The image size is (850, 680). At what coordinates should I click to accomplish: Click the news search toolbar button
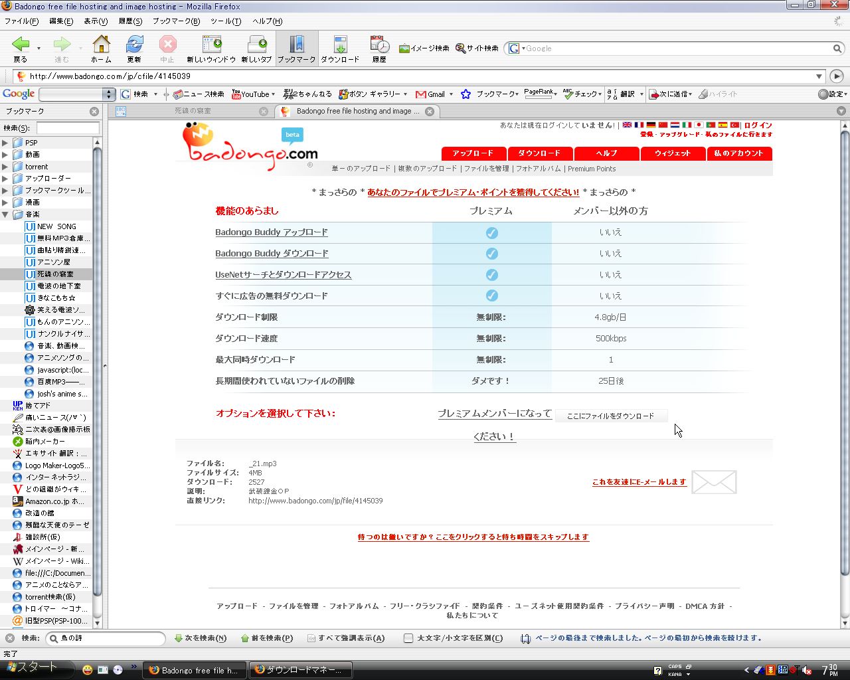[198, 94]
